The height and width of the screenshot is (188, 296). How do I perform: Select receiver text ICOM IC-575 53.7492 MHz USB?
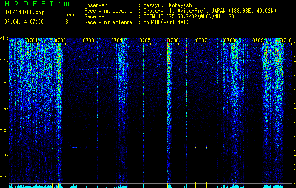coord(189,16)
